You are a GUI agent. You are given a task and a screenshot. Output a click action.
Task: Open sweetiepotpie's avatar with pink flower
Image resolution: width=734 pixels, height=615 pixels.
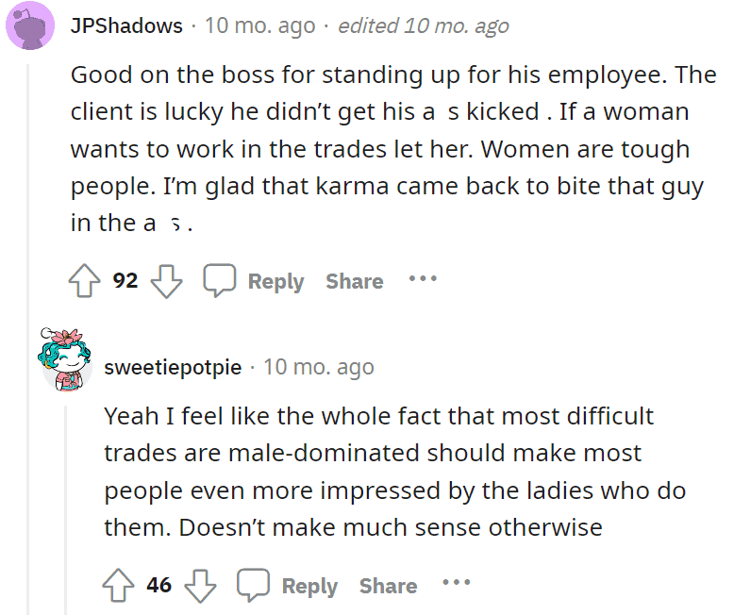[64, 359]
